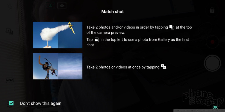225x112 pixels.
Task: Click the Don't show this again label
Action: click(40, 103)
